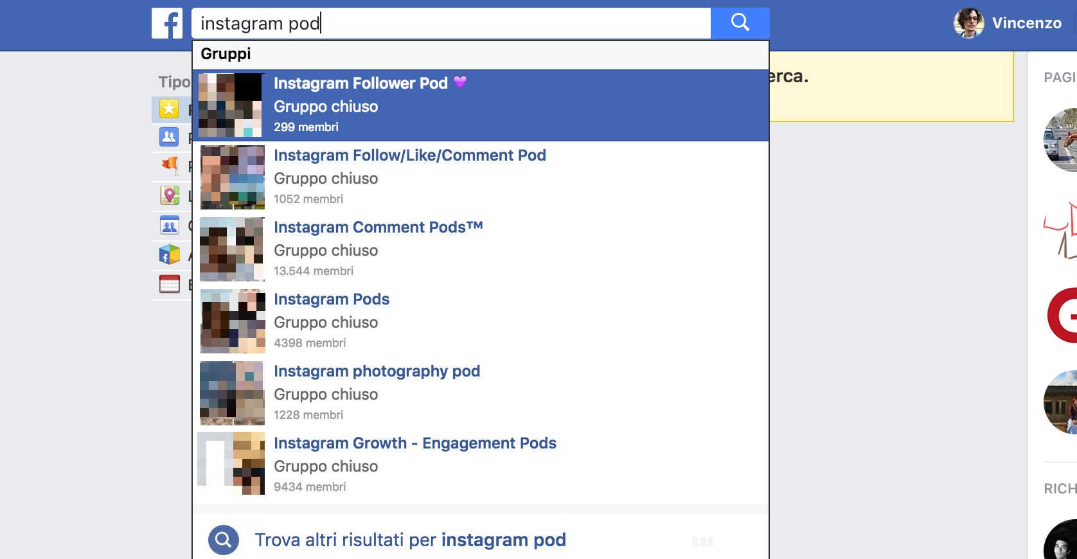Click Instagram Comment Pods™ thumbnail
Viewport: 1077px width, 559px height.
232,249
